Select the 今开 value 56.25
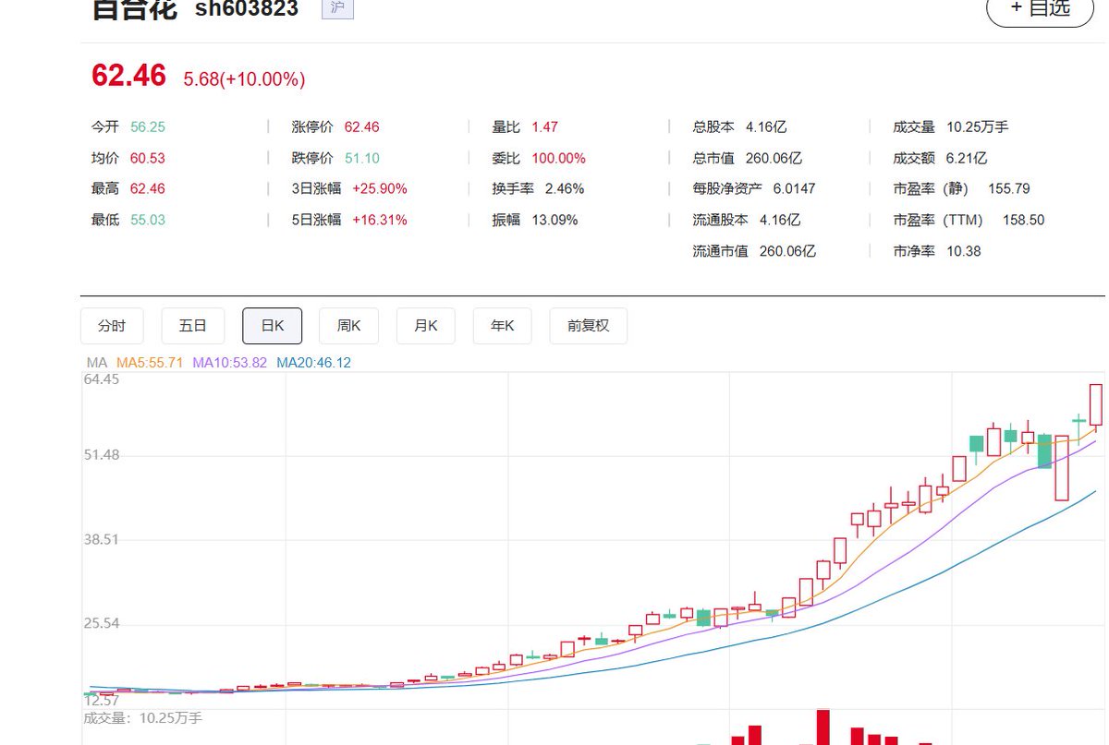The width and height of the screenshot is (1109, 745). tap(148, 127)
